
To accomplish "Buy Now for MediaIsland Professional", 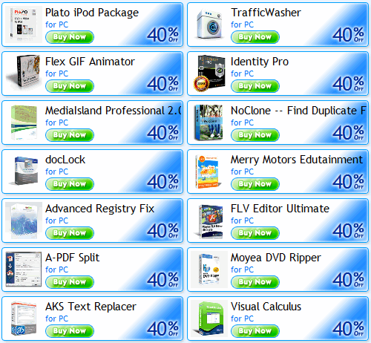I will point(70,135).
